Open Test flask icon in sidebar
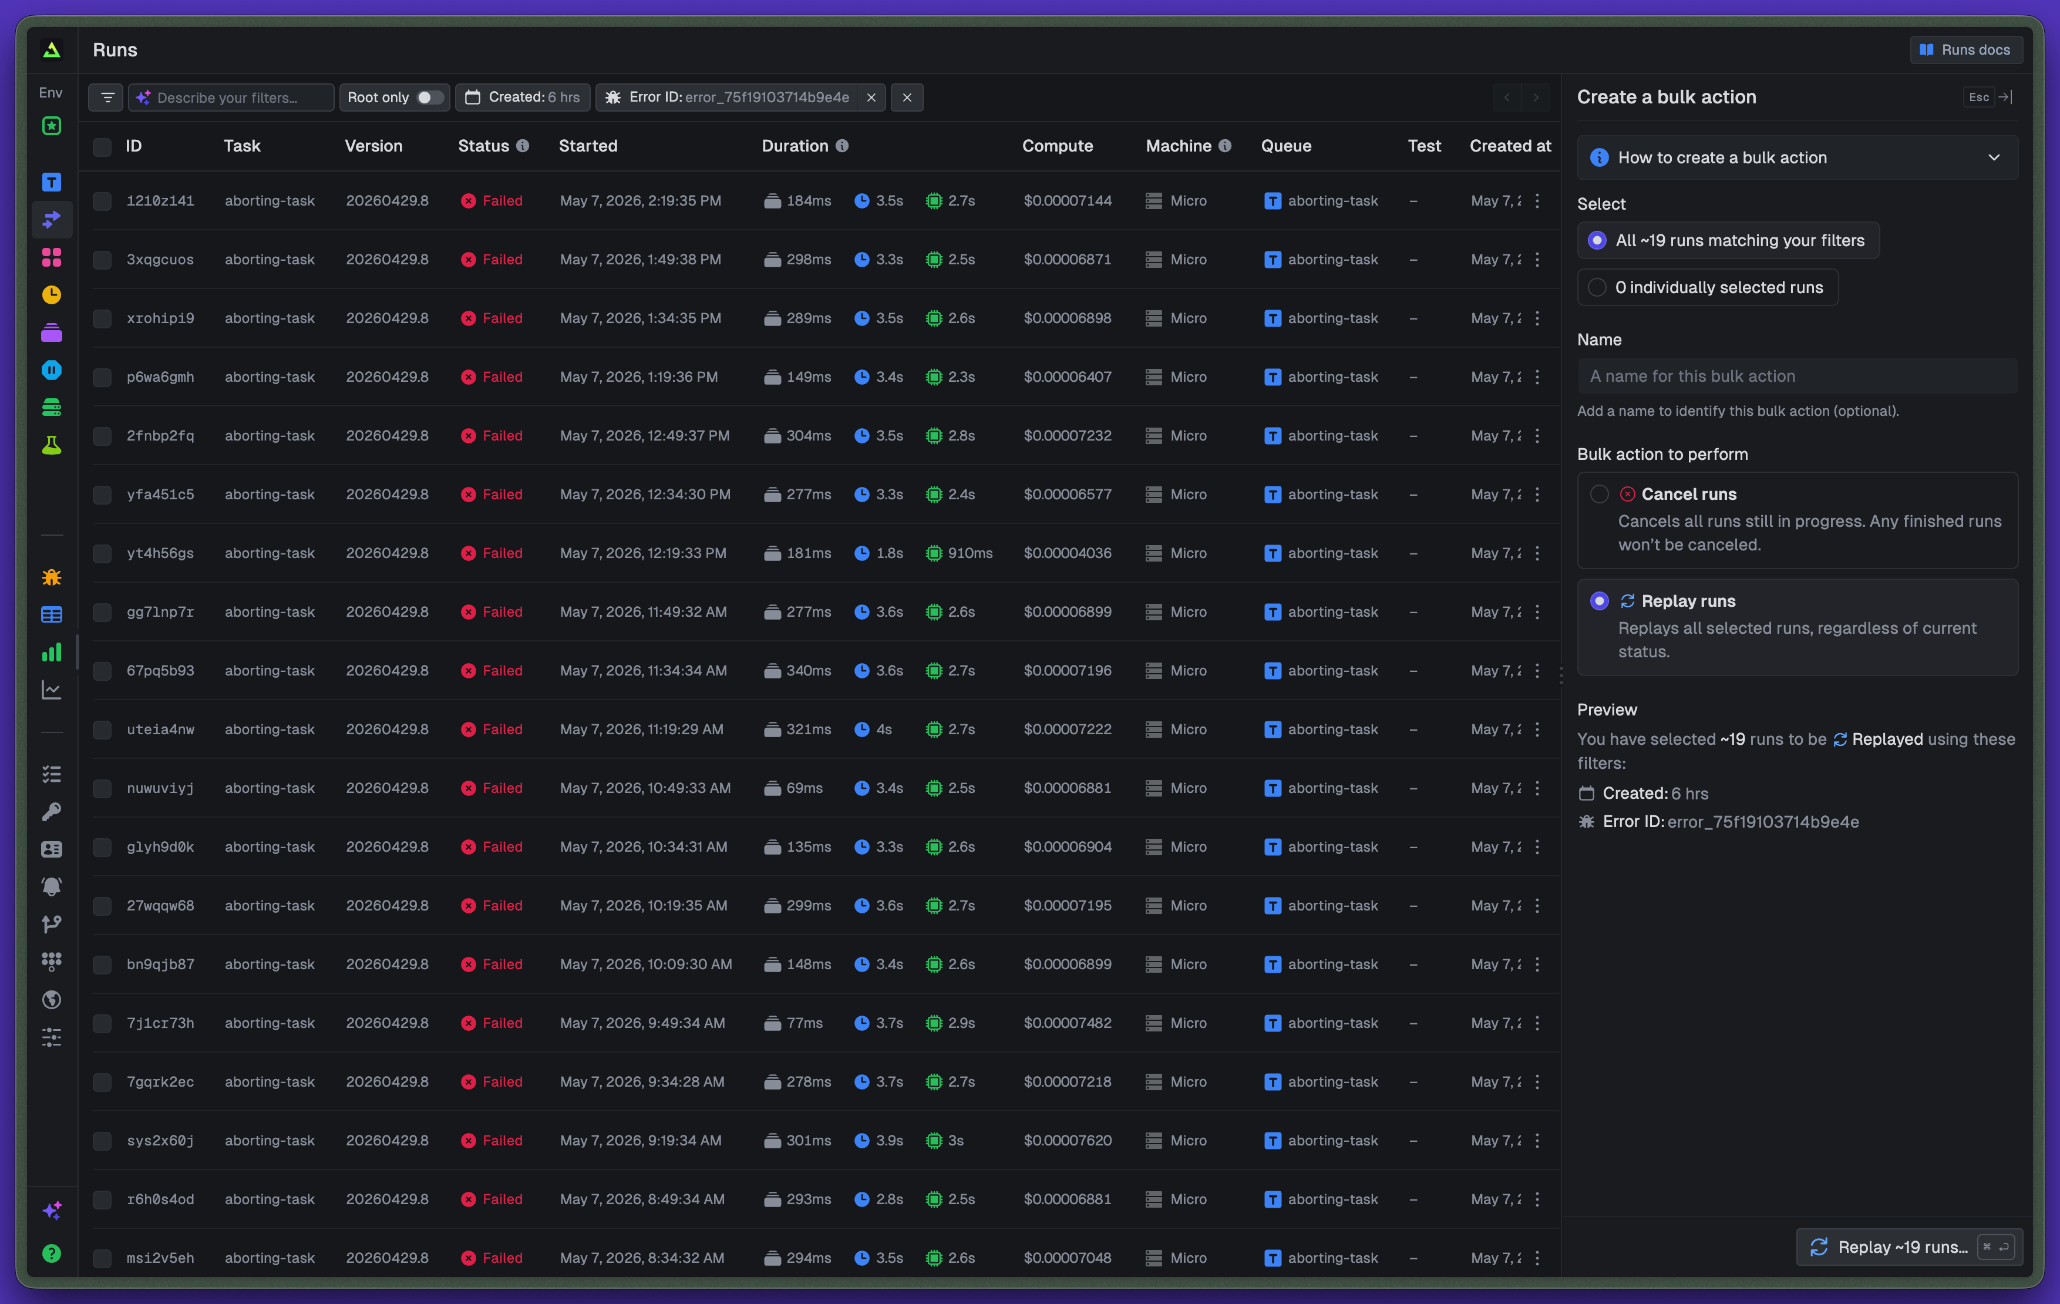This screenshot has height=1304, width=2060. pos(51,445)
